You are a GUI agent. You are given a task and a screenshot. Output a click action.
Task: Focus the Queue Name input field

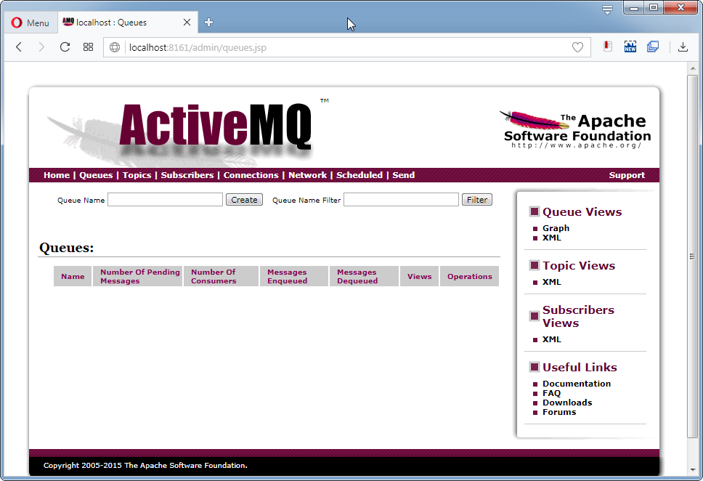(165, 200)
